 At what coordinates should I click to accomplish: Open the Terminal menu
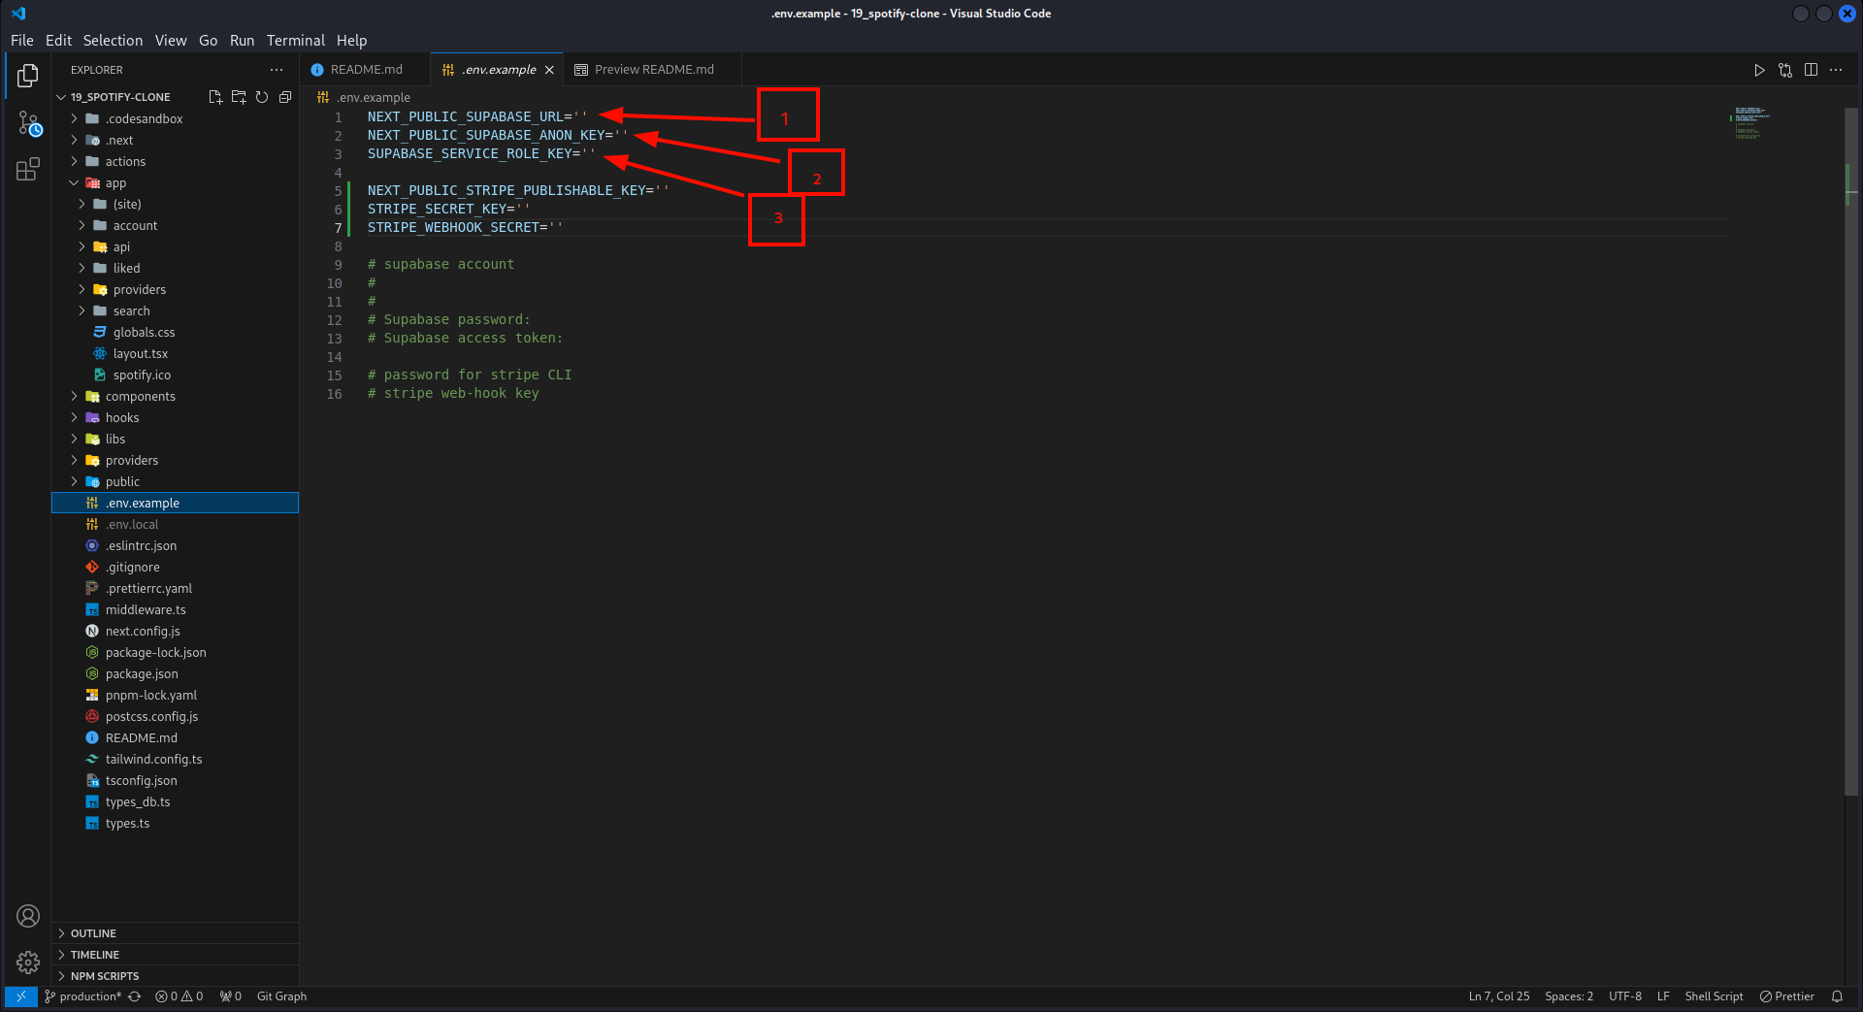coord(296,41)
